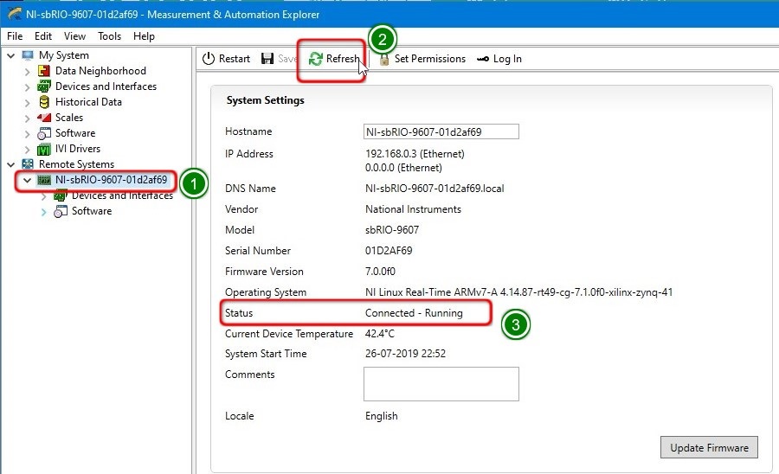Open the Help menu
The height and width of the screenshot is (474, 779).
[x=144, y=36]
